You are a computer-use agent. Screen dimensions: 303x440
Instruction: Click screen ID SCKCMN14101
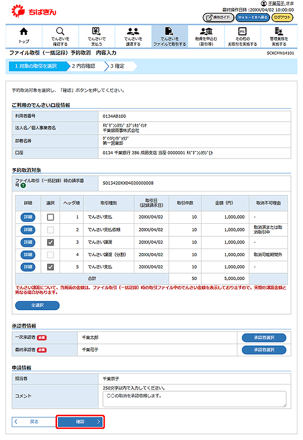280,53
